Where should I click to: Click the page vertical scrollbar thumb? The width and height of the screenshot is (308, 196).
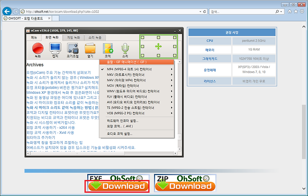(x=304, y=132)
